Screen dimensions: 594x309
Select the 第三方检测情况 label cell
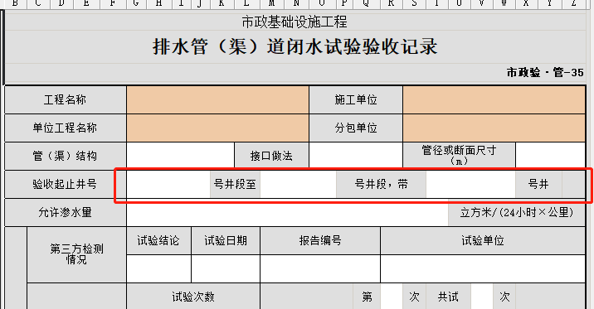[x=76, y=254]
